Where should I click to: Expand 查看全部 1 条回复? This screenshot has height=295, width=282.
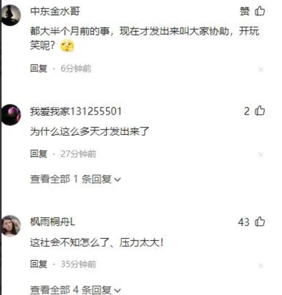tap(75, 179)
